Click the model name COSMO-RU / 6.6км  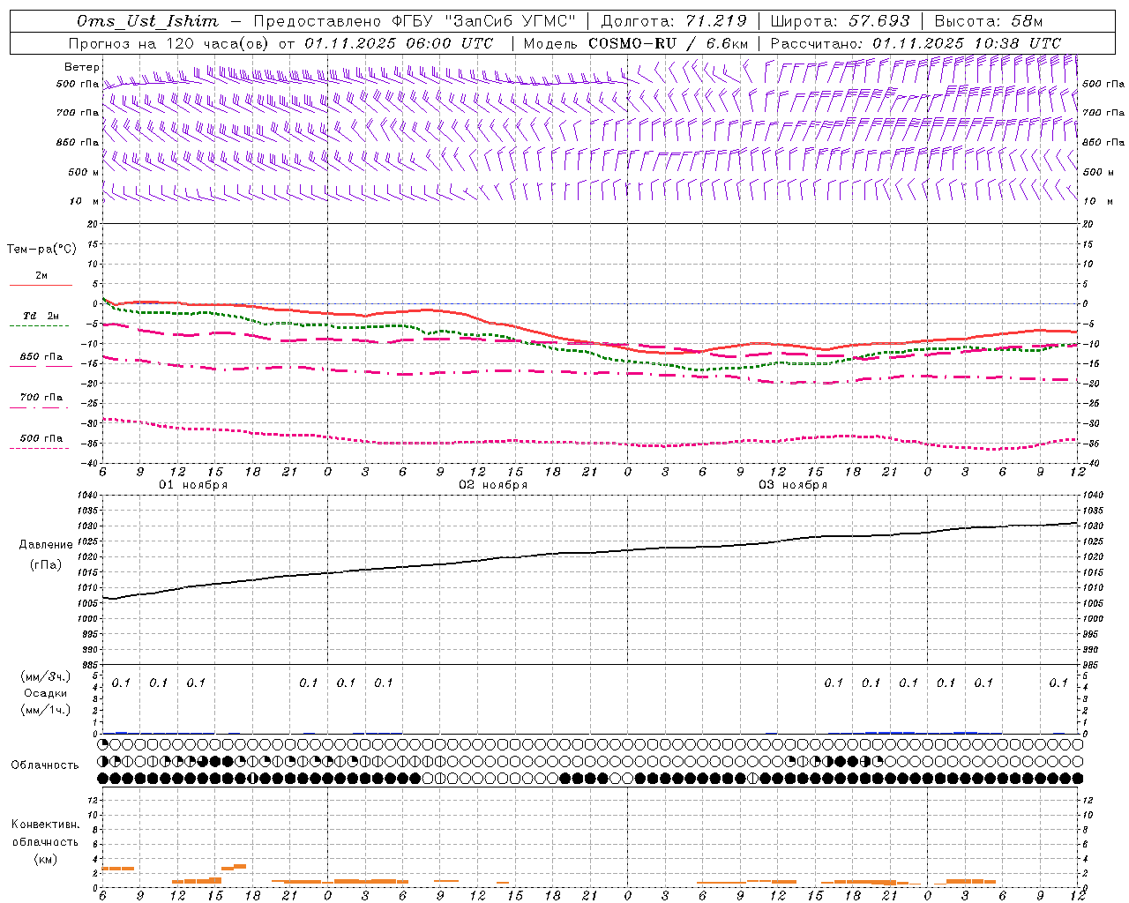point(668,43)
